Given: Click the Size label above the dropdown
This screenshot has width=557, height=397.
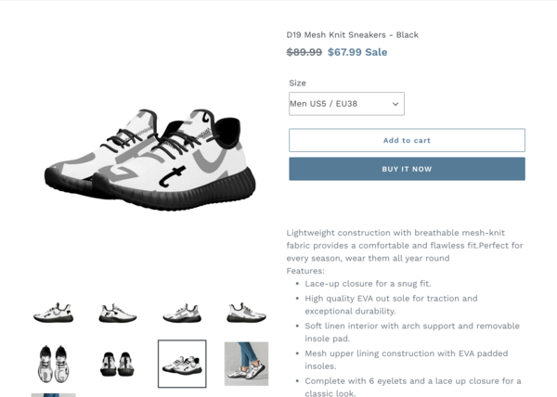Looking at the screenshot, I should click(297, 83).
